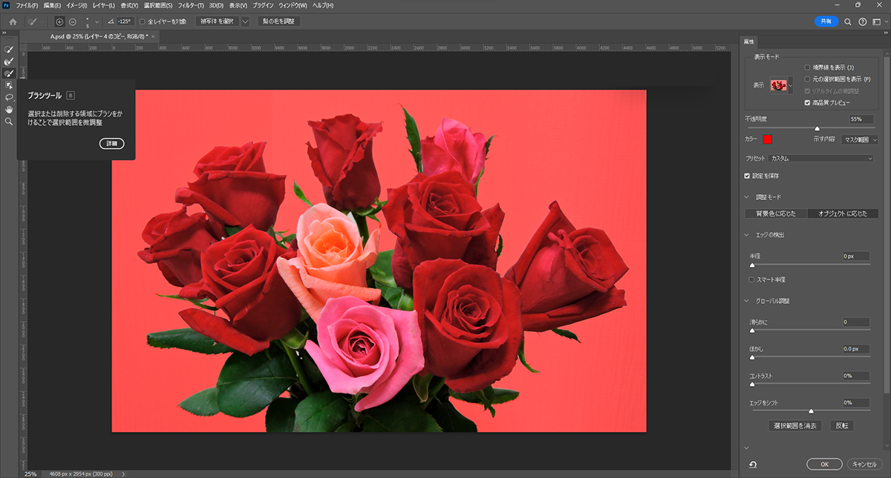The height and width of the screenshot is (478, 891).
Task: Select the Object Selection tool
Action: (x=9, y=85)
